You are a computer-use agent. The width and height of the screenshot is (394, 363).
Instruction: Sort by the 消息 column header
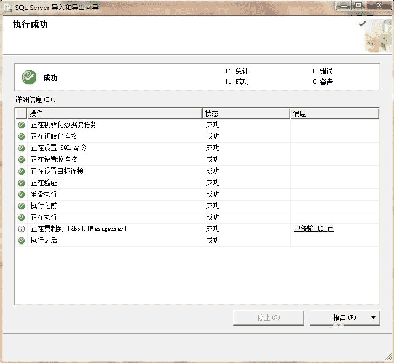click(334, 113)
